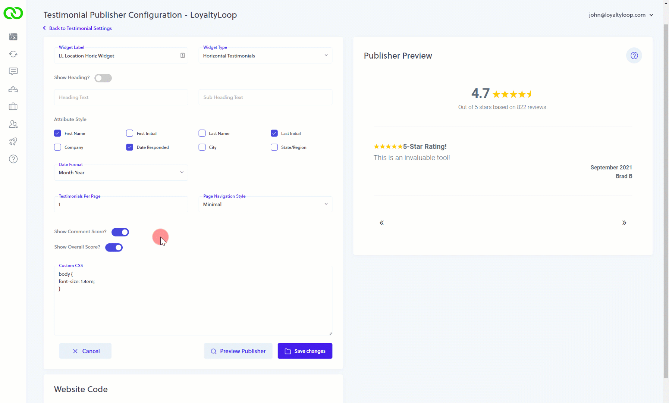Toggle the Show Comment Score switch
The width and height of the screenshot is (669, 403).
tap(120, 232)
